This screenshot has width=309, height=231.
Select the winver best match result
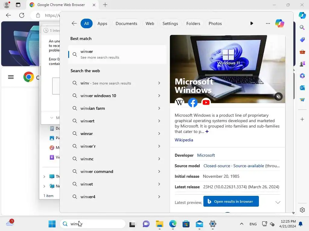(x=117, y=54)
